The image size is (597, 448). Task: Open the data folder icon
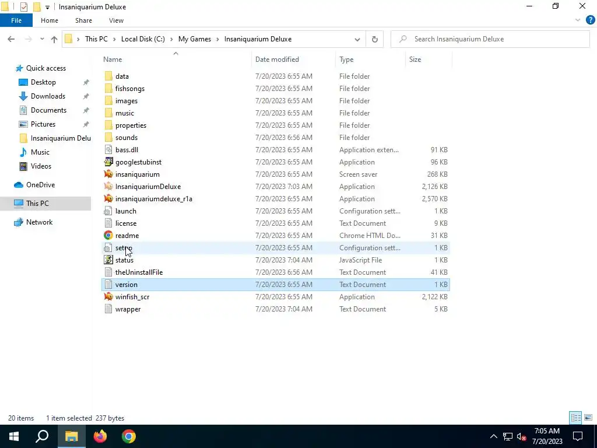tap(108, 76)
